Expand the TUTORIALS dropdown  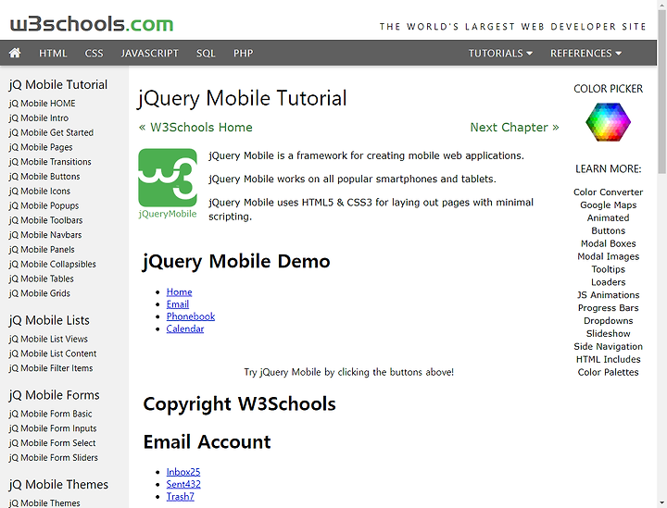[x=500, y=53]
